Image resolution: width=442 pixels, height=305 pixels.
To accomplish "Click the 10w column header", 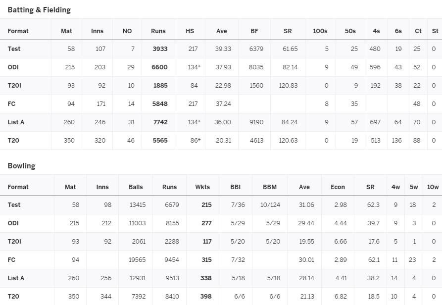I will [x=433, y=187].
